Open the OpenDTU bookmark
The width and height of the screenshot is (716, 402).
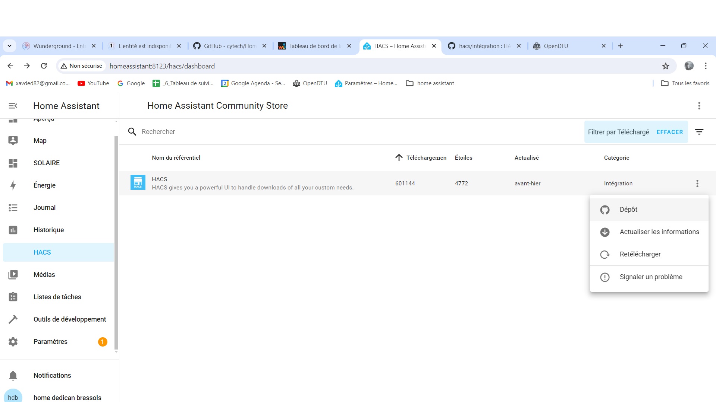pyautogui.click(x=310, y=83)
